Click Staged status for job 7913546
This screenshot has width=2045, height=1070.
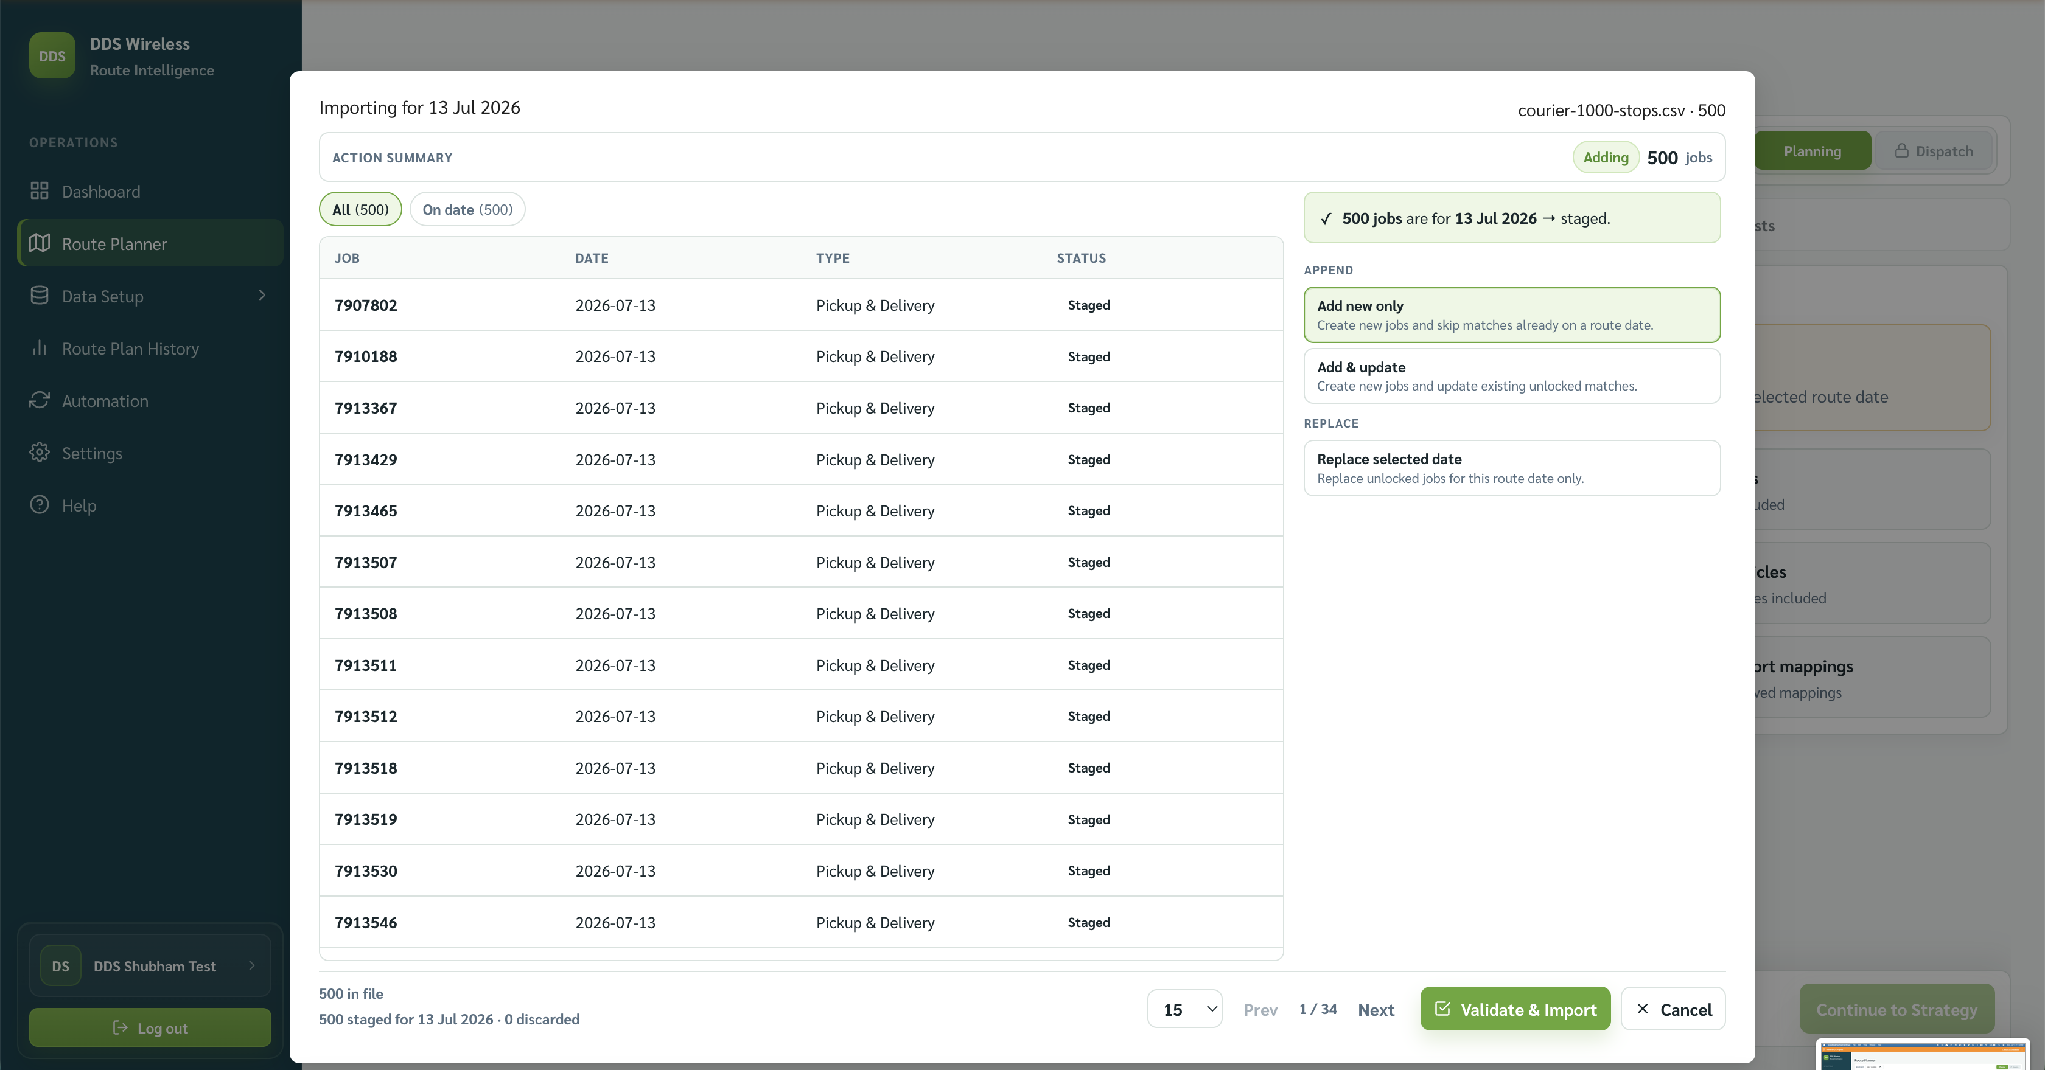tap(1088, 922)
